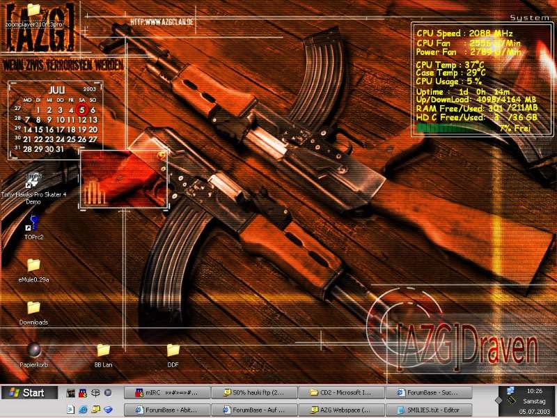The width and height of the screenshot is (557, 418).
Task: Launch Internet Explorer from quick launch
Action: coord(83,410)
